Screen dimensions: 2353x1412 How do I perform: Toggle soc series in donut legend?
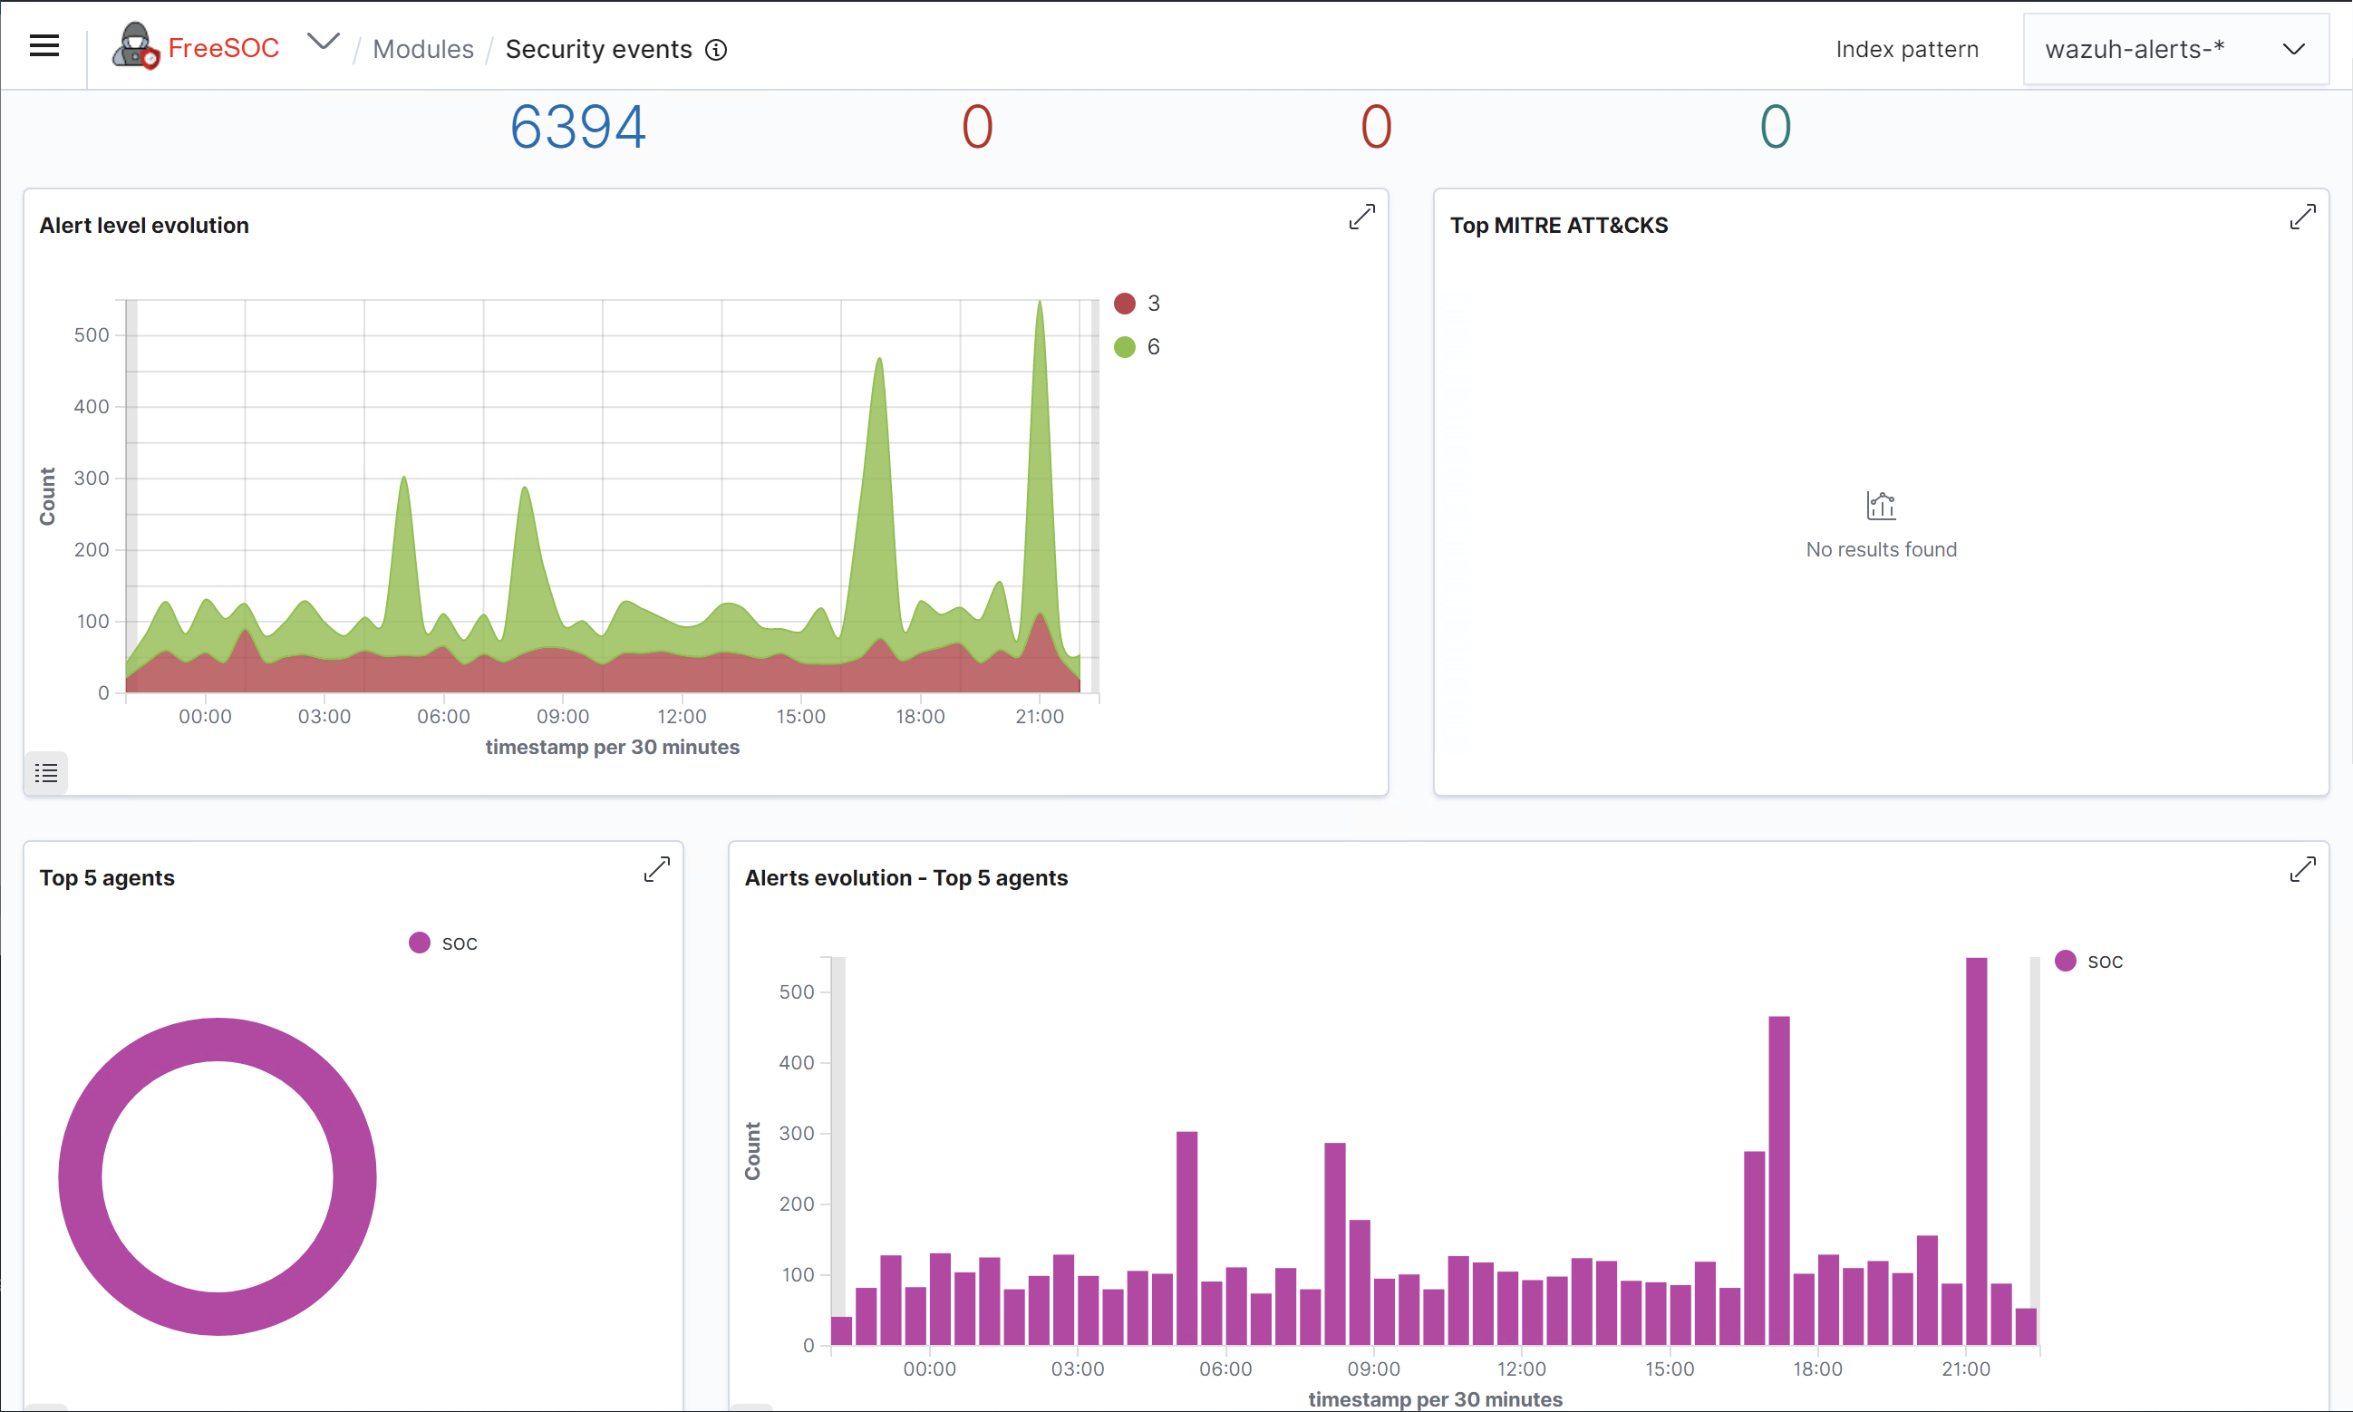click(x=459, y=943)
